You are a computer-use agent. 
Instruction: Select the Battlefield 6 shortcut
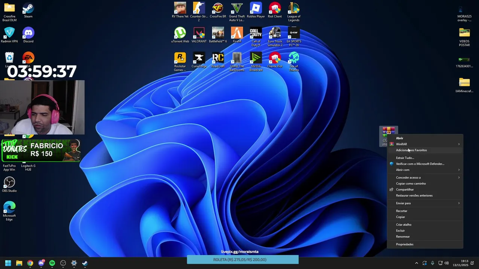click(218, 35)
